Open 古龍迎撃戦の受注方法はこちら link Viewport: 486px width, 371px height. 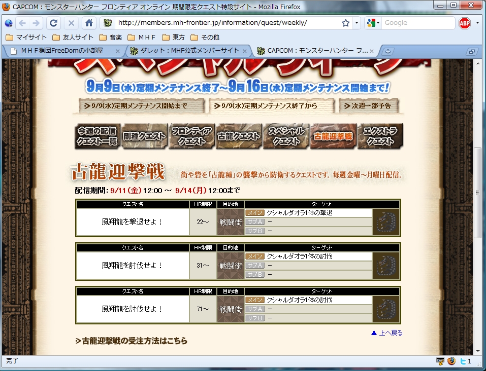[132, 341]
